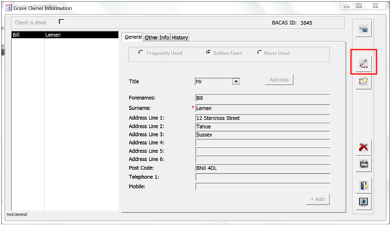This screenshot has width=391, height=225.
Task: Click the Post Code field BN8 4DL
Action: coord(262,168)
